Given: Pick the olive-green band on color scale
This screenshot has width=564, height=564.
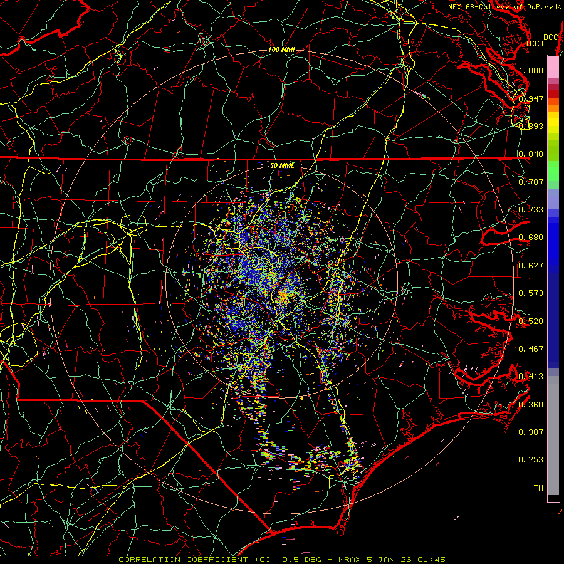Looking at the screenshot, I should pyautogui.click(x=553, y=150).
